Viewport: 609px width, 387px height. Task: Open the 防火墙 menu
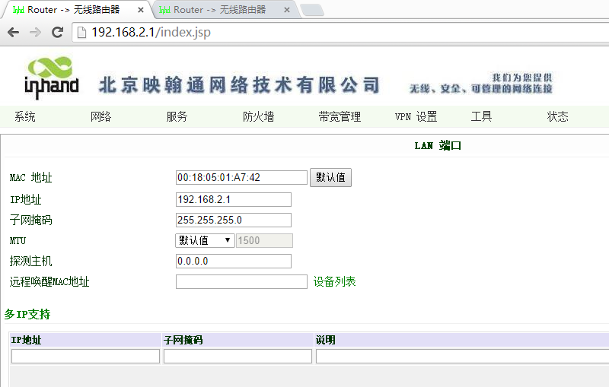(x=258, y=116)
